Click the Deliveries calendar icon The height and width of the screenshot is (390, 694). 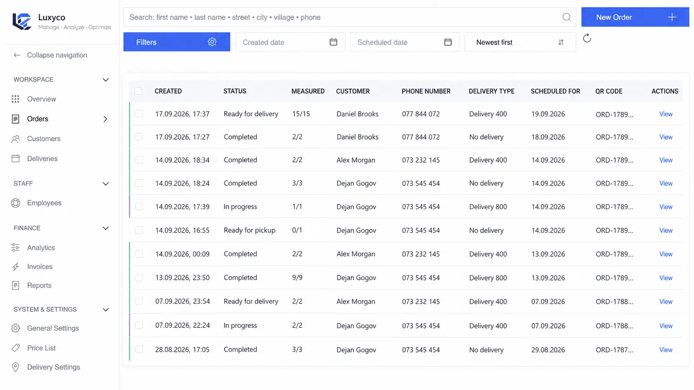(15, 158)
